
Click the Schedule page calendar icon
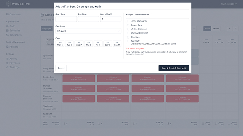click(x=42, y=15)
